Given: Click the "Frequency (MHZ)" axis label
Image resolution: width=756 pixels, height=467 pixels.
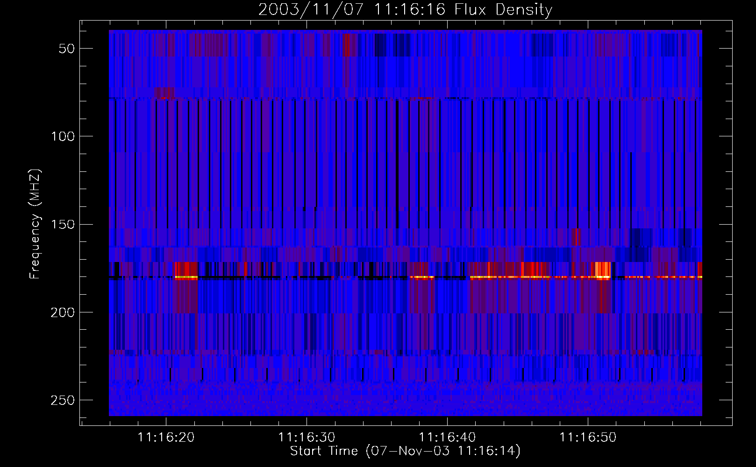Looking at the screenshot, I should pyautogui.click(x=35, y=224).
